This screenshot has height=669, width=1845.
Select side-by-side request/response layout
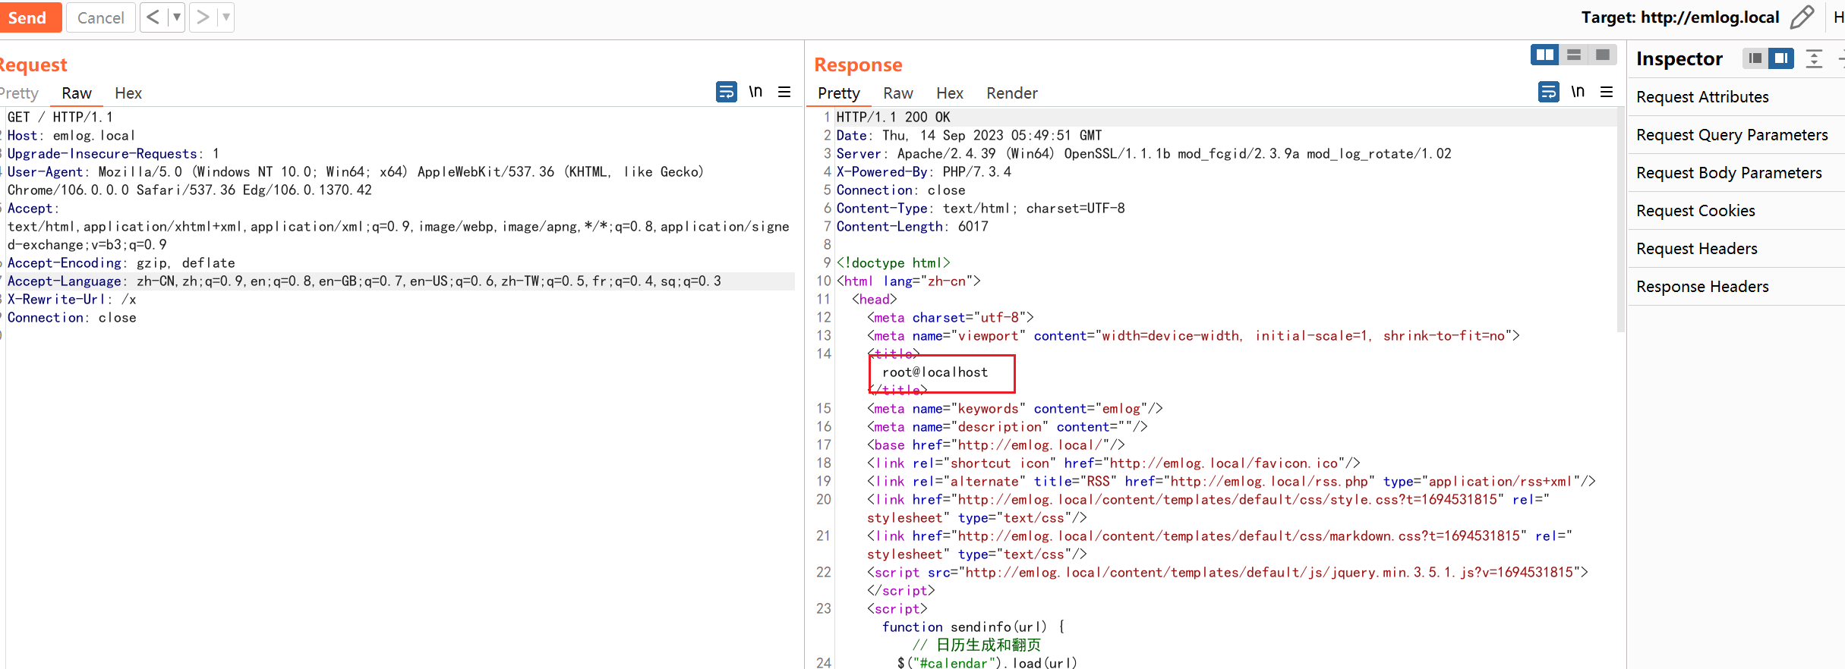tap(1544, 55)
